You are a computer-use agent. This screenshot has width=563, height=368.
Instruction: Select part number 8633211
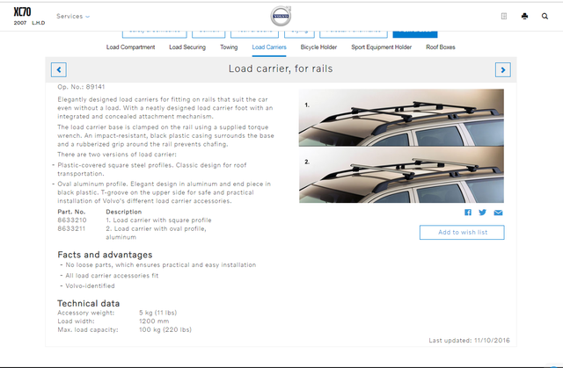click(x=71, y=228)
